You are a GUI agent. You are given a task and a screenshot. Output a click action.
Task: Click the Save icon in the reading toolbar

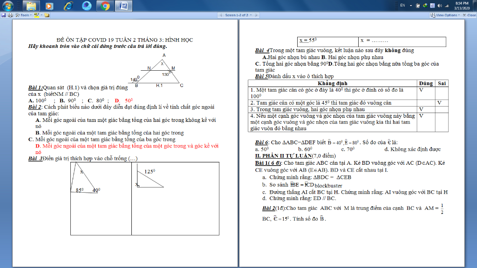point(3,15)
